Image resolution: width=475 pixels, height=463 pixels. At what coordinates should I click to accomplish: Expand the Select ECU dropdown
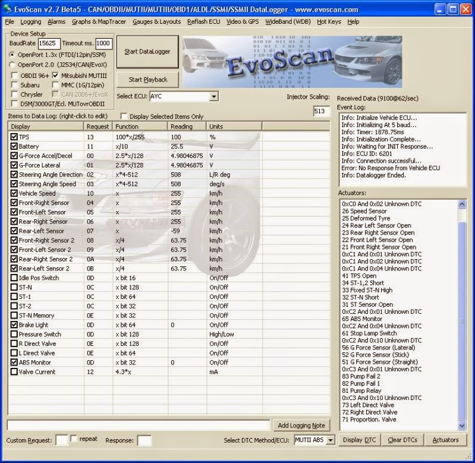214,97
